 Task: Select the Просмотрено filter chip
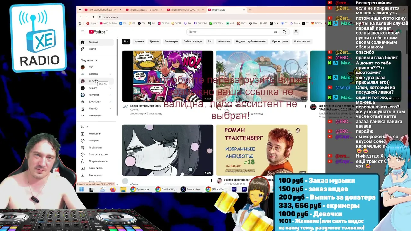(x=280, y=41)
